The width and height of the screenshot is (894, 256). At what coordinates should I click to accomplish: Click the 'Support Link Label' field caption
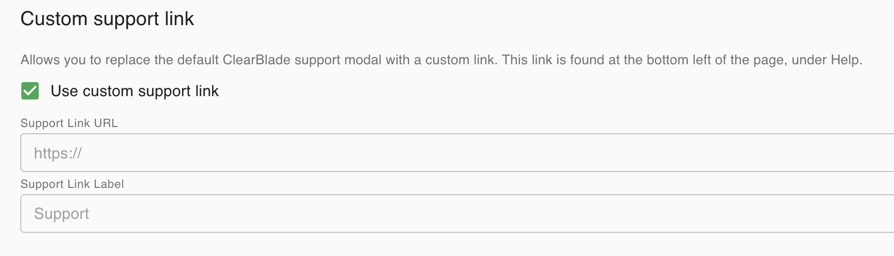pos(72,184)
